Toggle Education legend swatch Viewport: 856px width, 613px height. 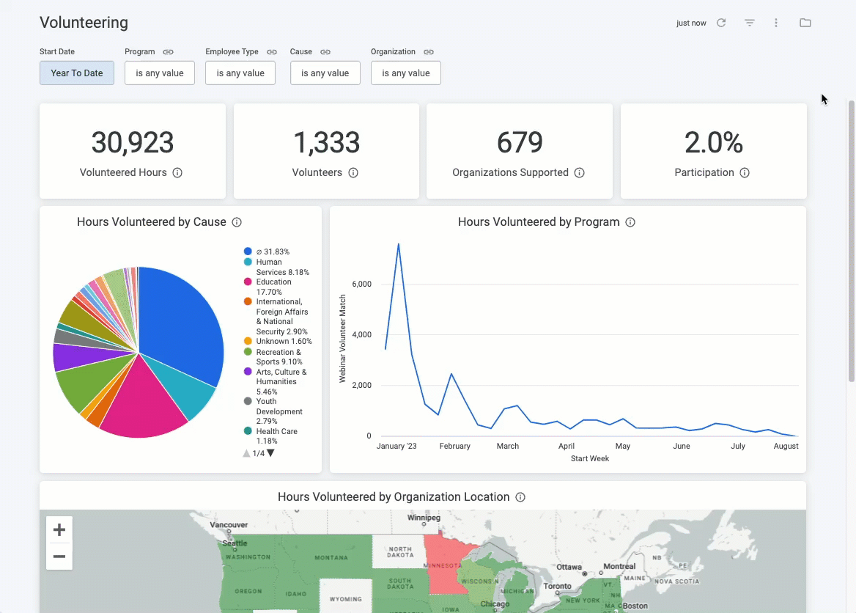click(248, 282)
